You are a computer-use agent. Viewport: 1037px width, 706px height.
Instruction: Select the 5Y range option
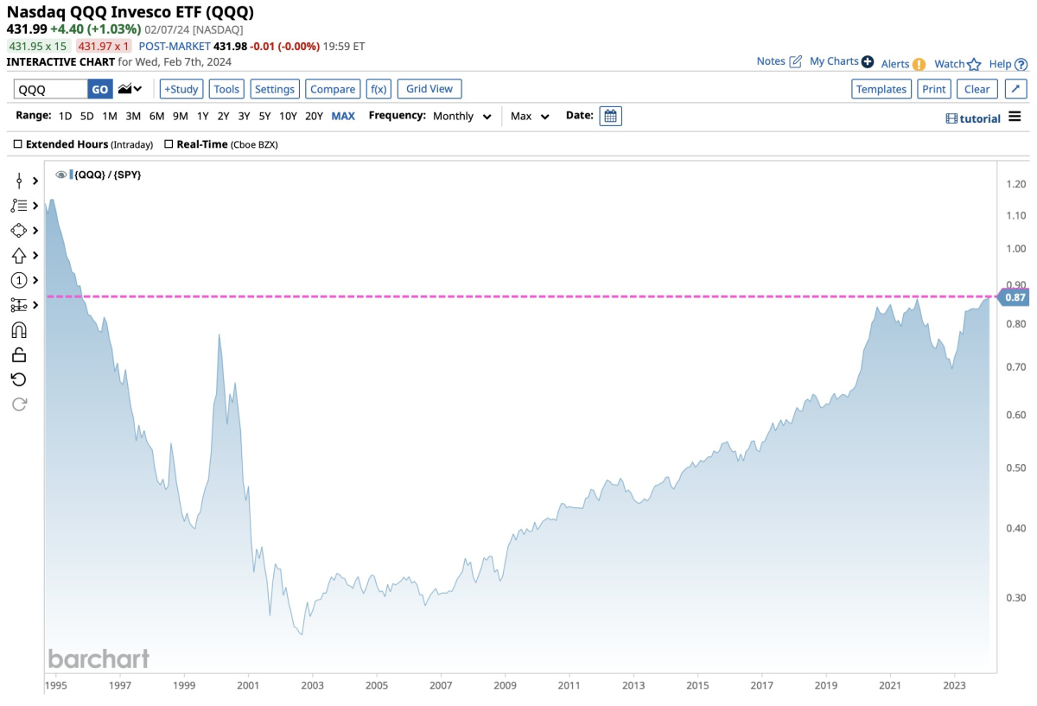pyautogui.click(x=264, y=116)
